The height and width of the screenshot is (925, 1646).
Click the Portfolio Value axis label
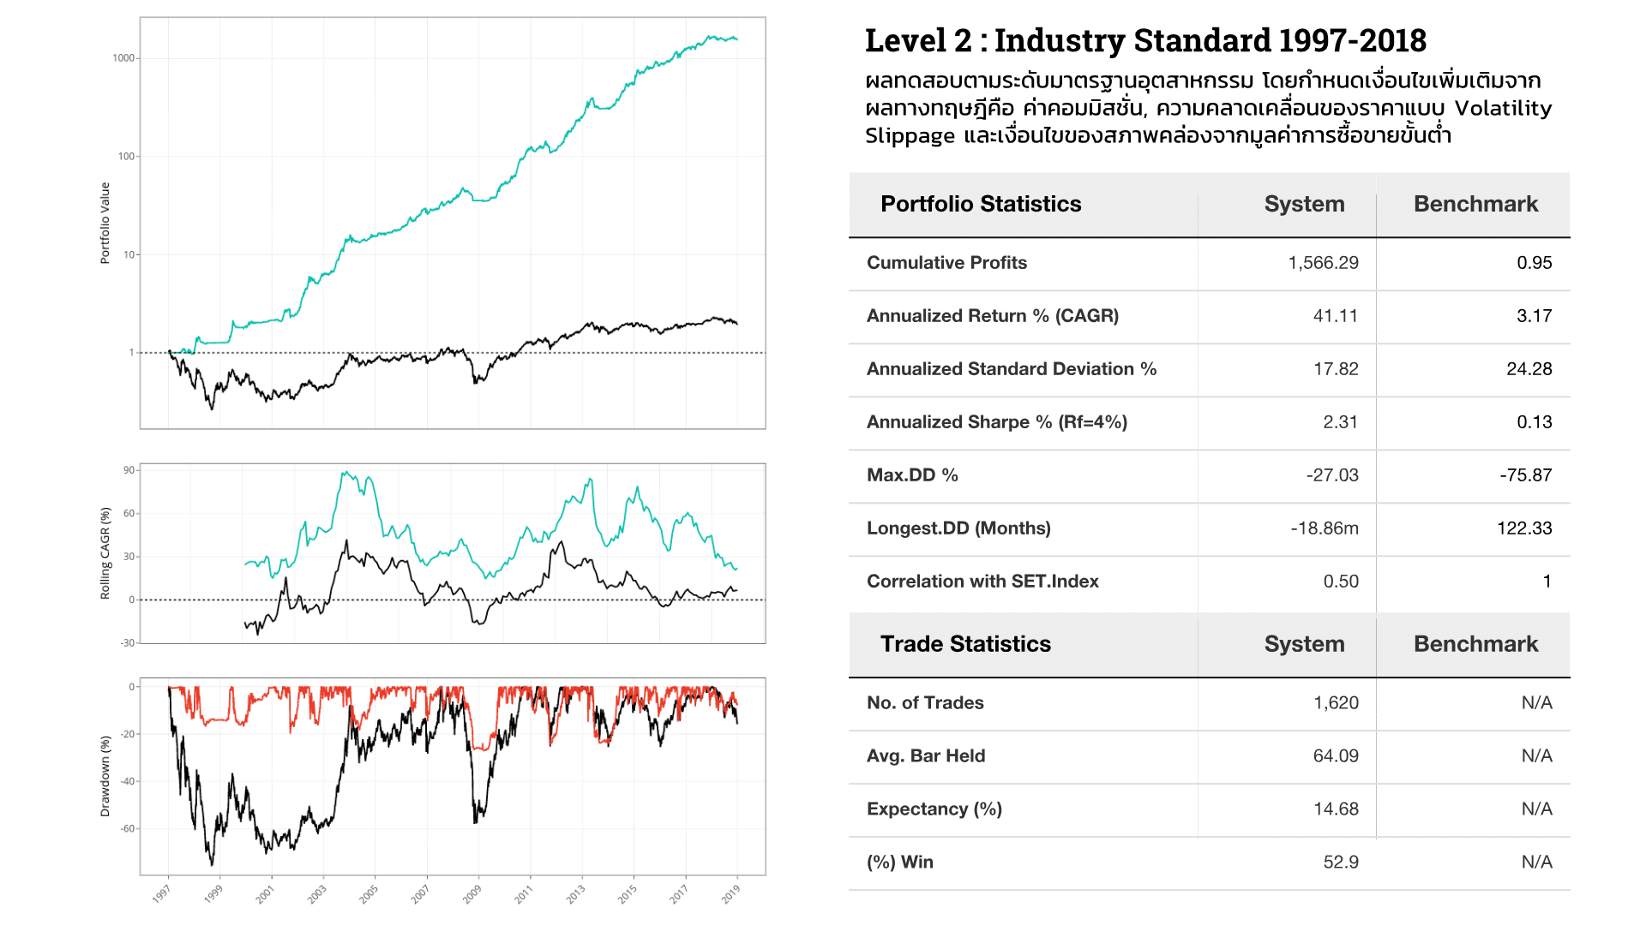tap(105, 223)
